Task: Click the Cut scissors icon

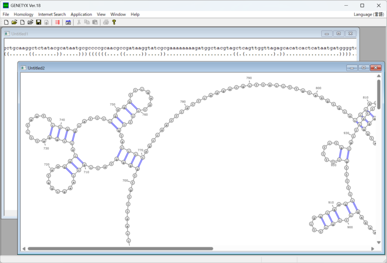Action: [x=79, y=22]
